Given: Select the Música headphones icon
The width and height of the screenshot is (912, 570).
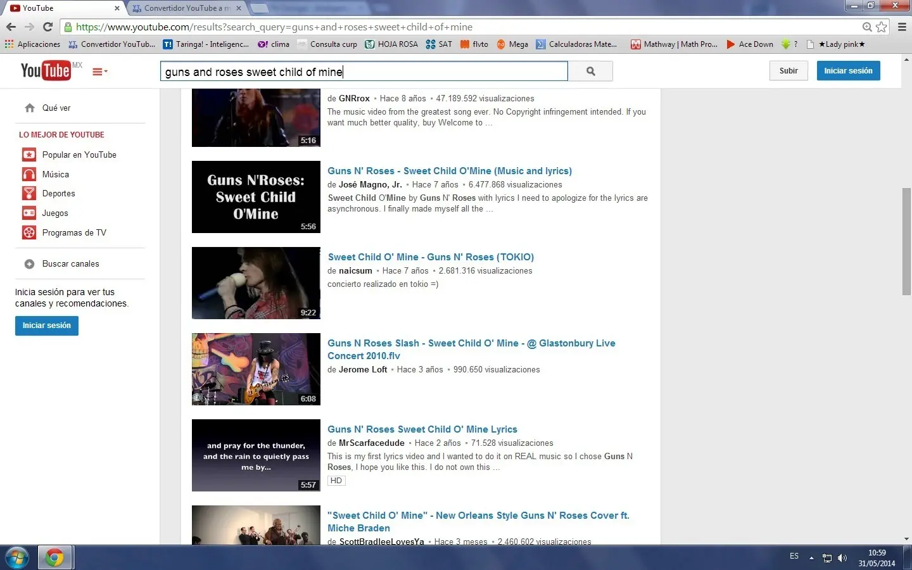Looking at the screenshot, I should tap(29, 174).
